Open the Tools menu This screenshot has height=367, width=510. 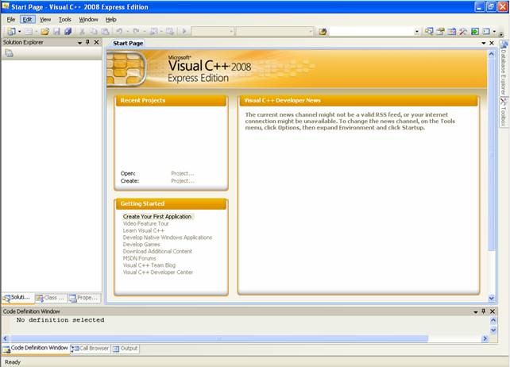[x=64, y=20]
